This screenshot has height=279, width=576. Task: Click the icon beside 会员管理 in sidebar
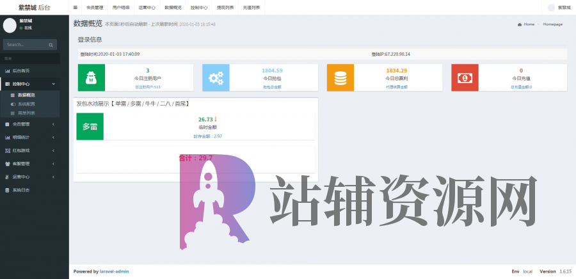pyautogui.click(x=7, y=124)
